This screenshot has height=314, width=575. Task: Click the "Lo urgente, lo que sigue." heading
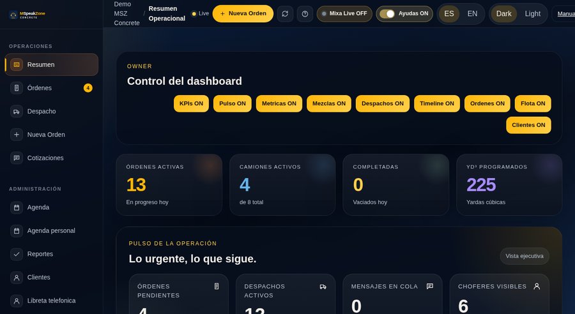pos(192,258)
